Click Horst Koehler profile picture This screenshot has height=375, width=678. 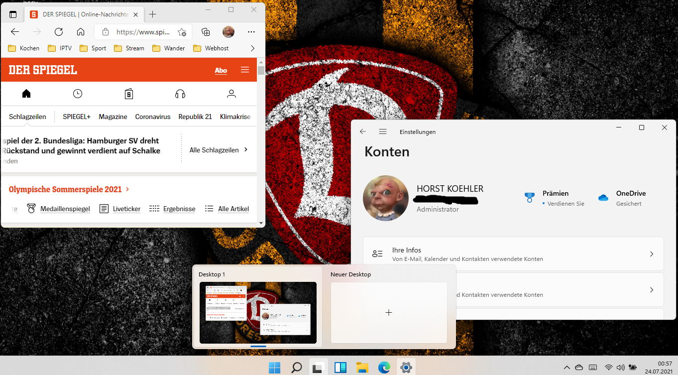click(x=386, y=198)
